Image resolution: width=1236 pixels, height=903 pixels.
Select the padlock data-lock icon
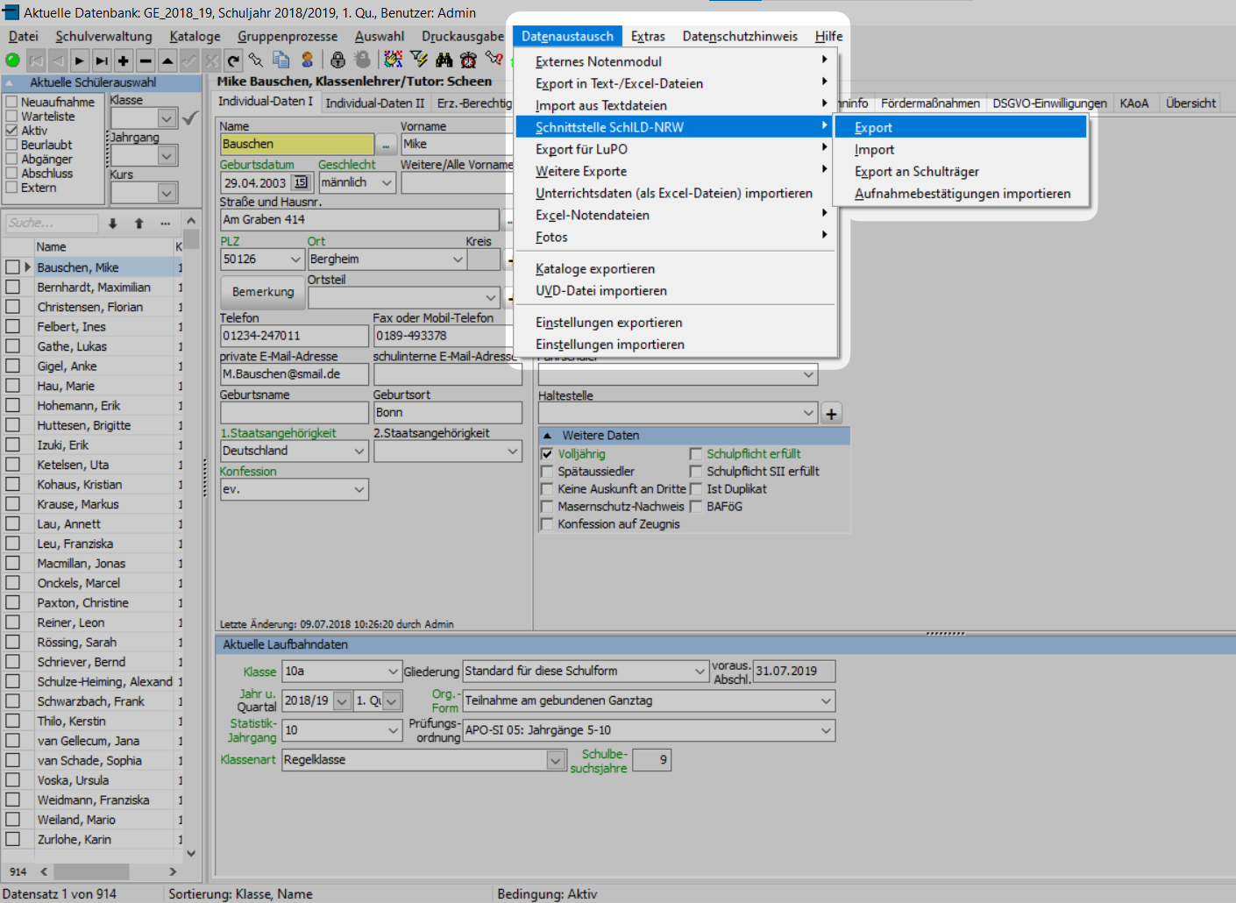click(x=338, y=60)
